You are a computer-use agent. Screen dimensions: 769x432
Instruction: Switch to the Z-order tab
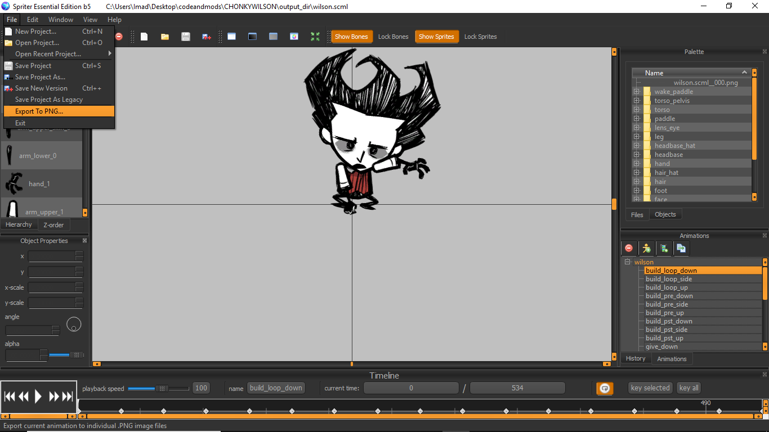53,225
